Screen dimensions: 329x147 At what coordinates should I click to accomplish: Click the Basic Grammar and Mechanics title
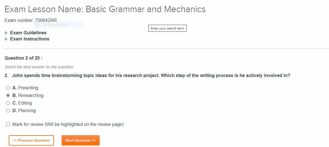[145, 9]
